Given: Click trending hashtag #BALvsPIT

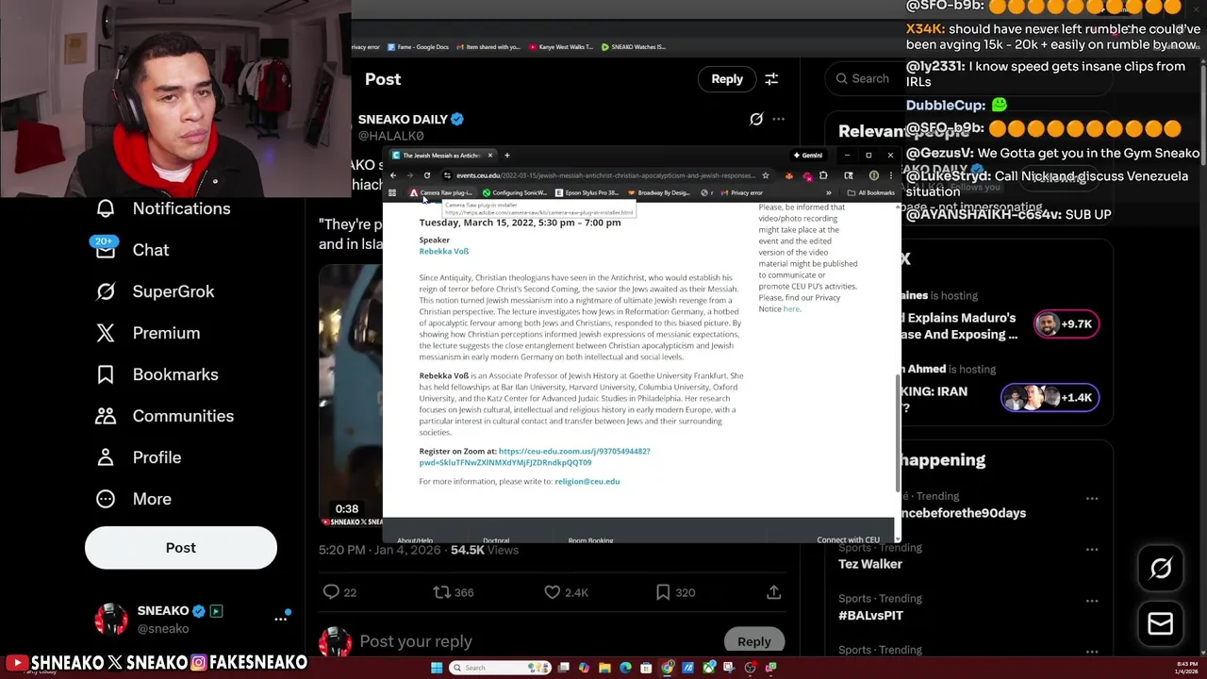Looking at the screenshot, I should (871, 615).
